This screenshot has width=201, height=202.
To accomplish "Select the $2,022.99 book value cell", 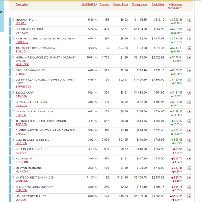I will [x=158, y=57].
